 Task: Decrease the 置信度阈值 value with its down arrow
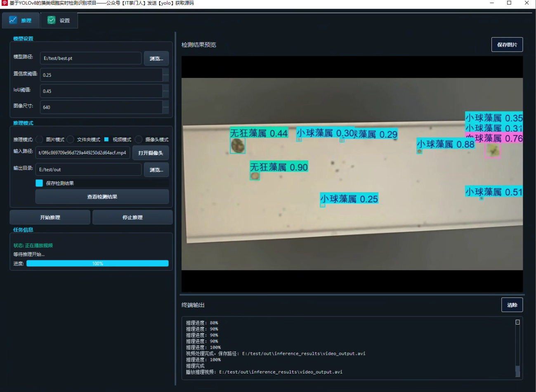[x=165, y=78]
